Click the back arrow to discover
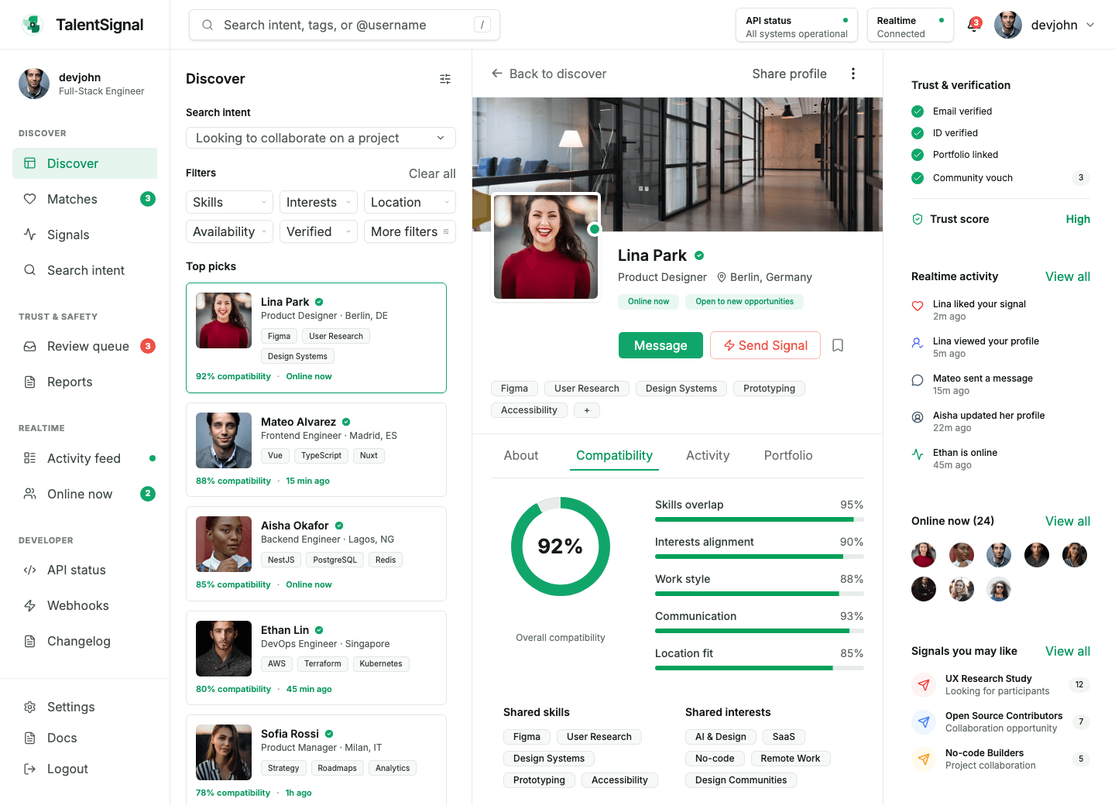The image size is (1115, 805). point(497,74)
